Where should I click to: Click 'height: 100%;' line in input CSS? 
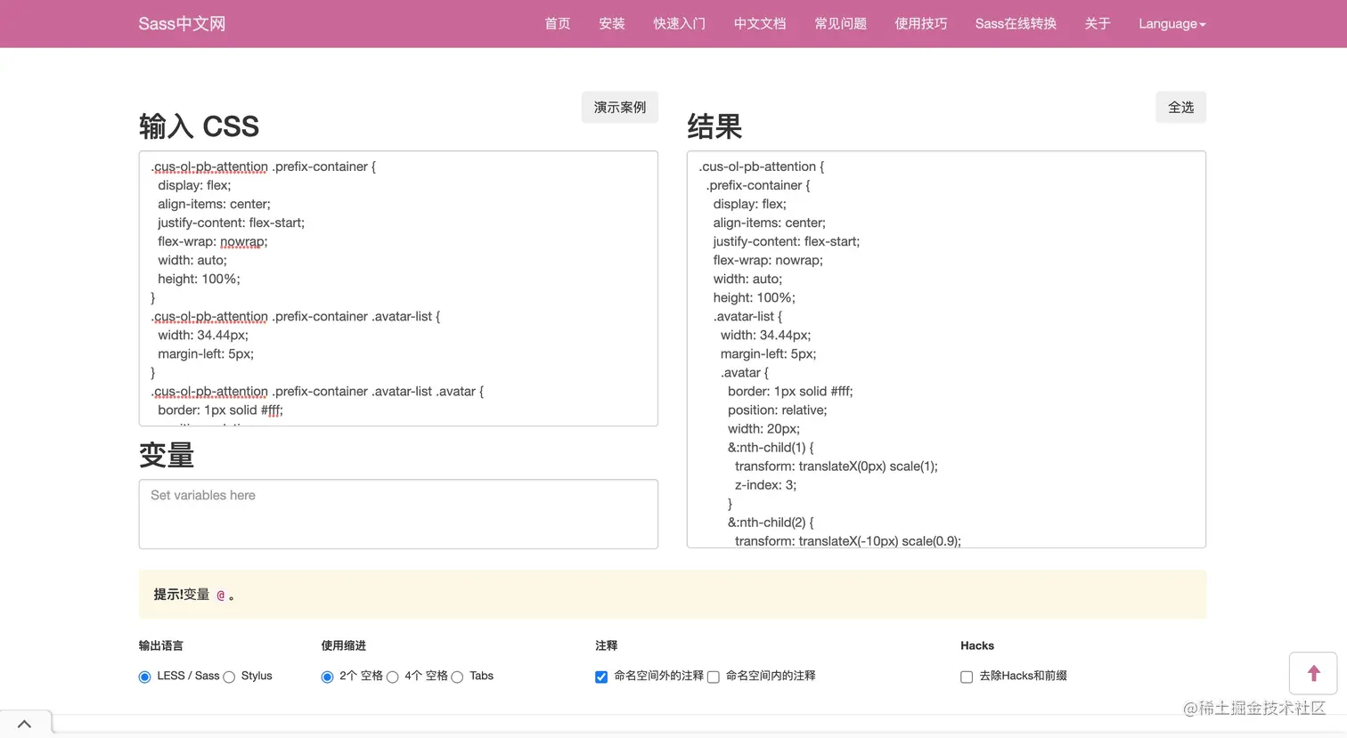coord(199,279)
